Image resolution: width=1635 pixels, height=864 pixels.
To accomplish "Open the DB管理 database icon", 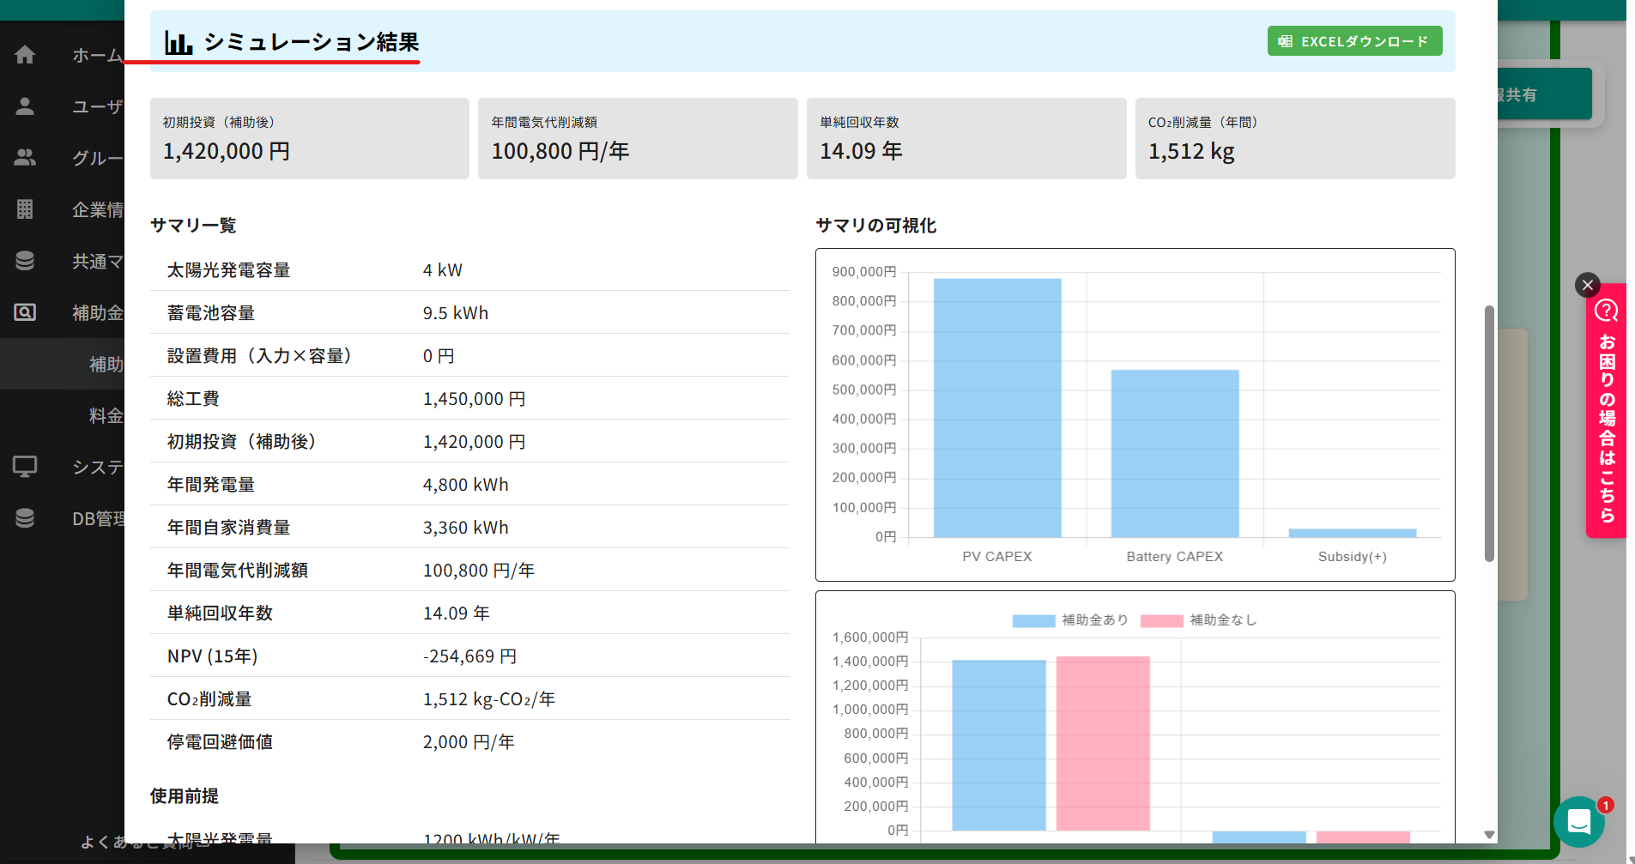I will pyautogui.click(x=25, y=518).
